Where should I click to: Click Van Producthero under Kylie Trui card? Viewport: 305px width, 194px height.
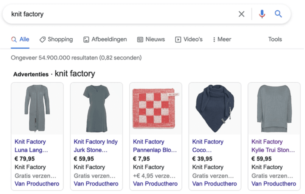(x=274, y=184)
